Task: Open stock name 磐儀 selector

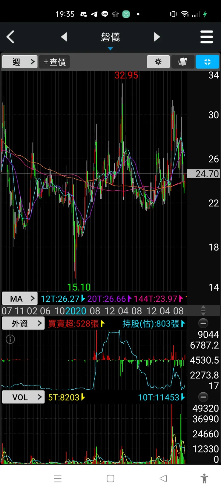Action: (x=110, y=37)
